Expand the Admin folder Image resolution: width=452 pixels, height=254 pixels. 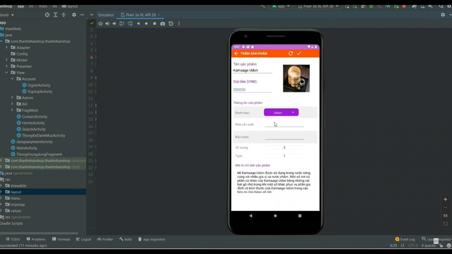(12, 98)
